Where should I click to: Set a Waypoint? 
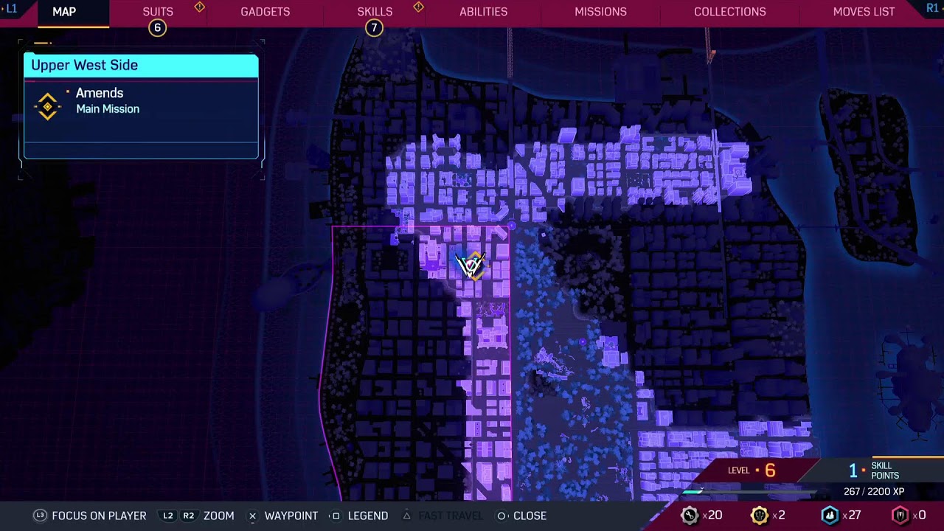point(291,516)
